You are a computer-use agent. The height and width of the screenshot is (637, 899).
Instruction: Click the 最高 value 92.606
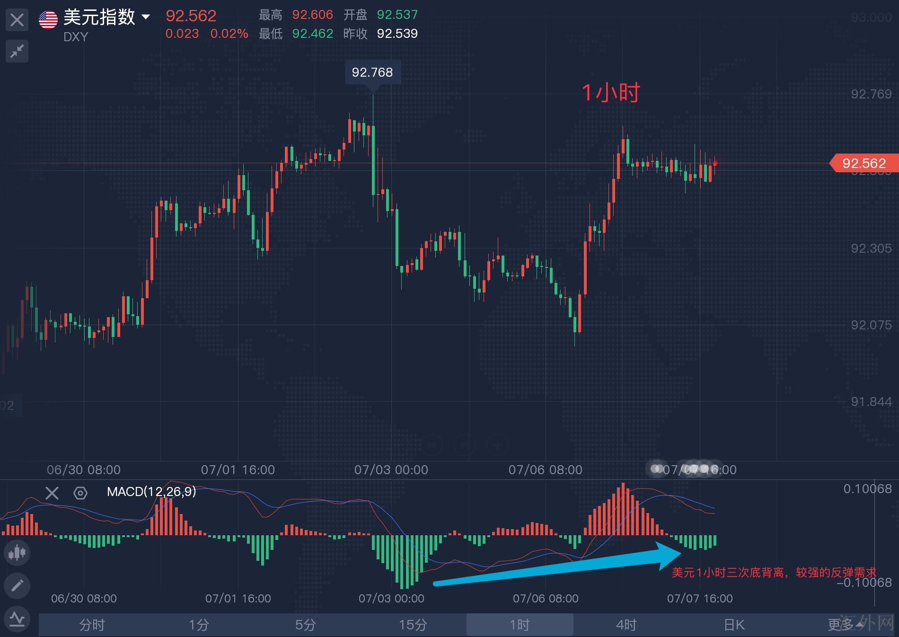click(313, 15)
